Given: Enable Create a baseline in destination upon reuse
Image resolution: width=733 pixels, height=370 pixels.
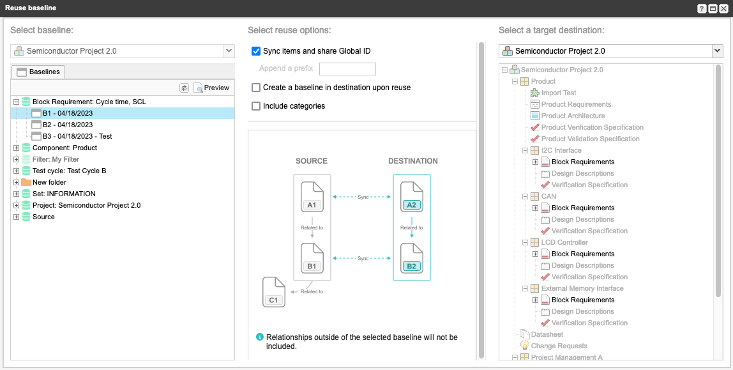Looking at the screenshot, I should coord(256,88).
